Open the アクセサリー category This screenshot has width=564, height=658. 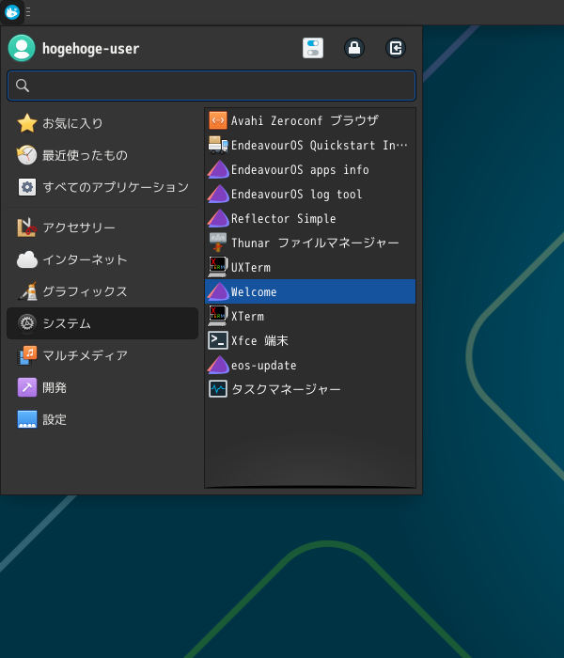click(102, 227)
